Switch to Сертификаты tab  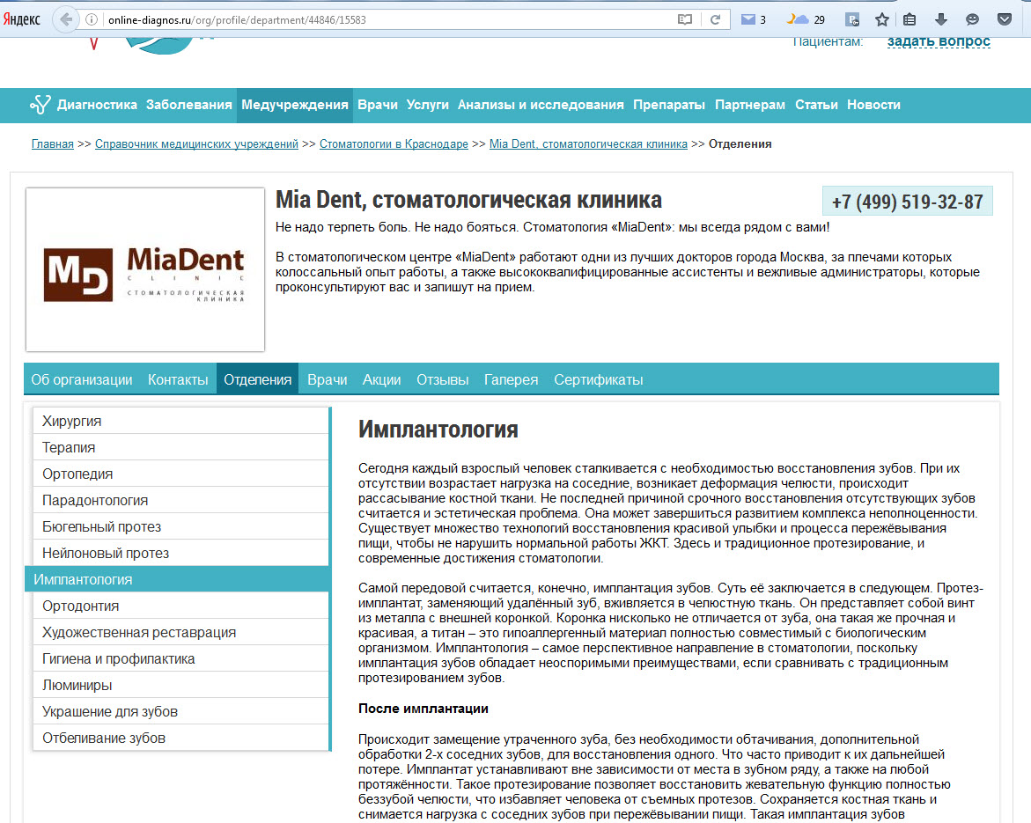(599, 379)
